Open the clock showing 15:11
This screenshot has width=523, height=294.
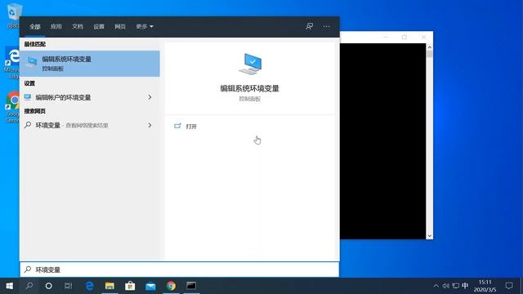click(485, 286)
